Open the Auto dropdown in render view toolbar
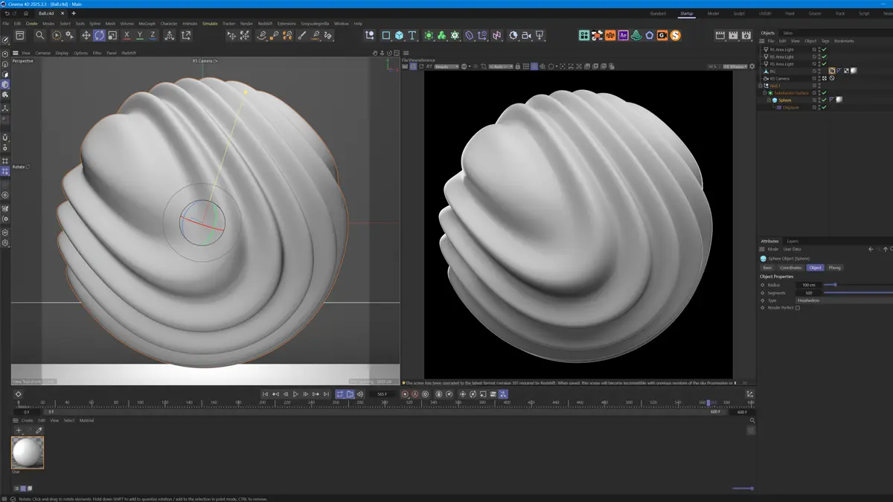The width and height of the screenshot is (893, 502). tap(502, 66)
